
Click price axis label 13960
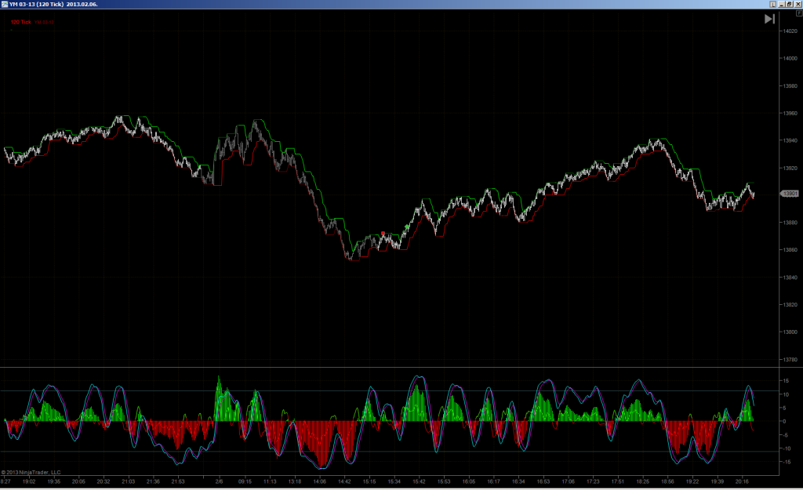790,113
